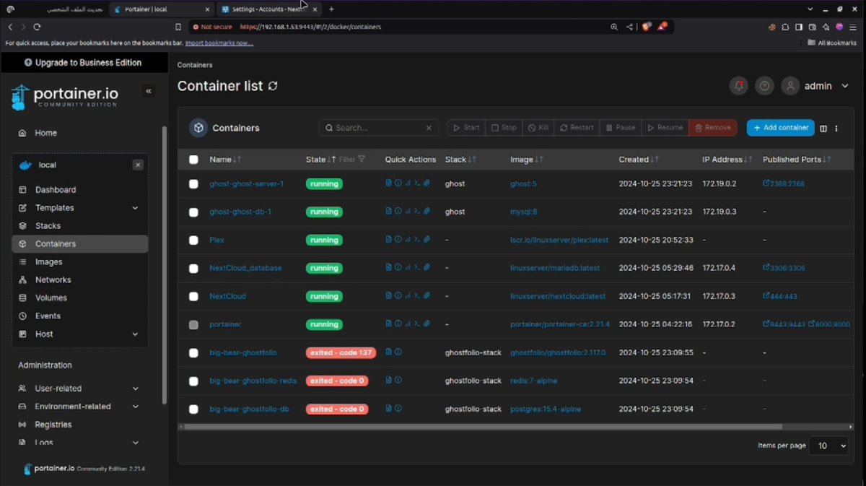The height and width of the screenshot is (486, 866).
Task: Open the help question mark icon
Action: (764, 86)
